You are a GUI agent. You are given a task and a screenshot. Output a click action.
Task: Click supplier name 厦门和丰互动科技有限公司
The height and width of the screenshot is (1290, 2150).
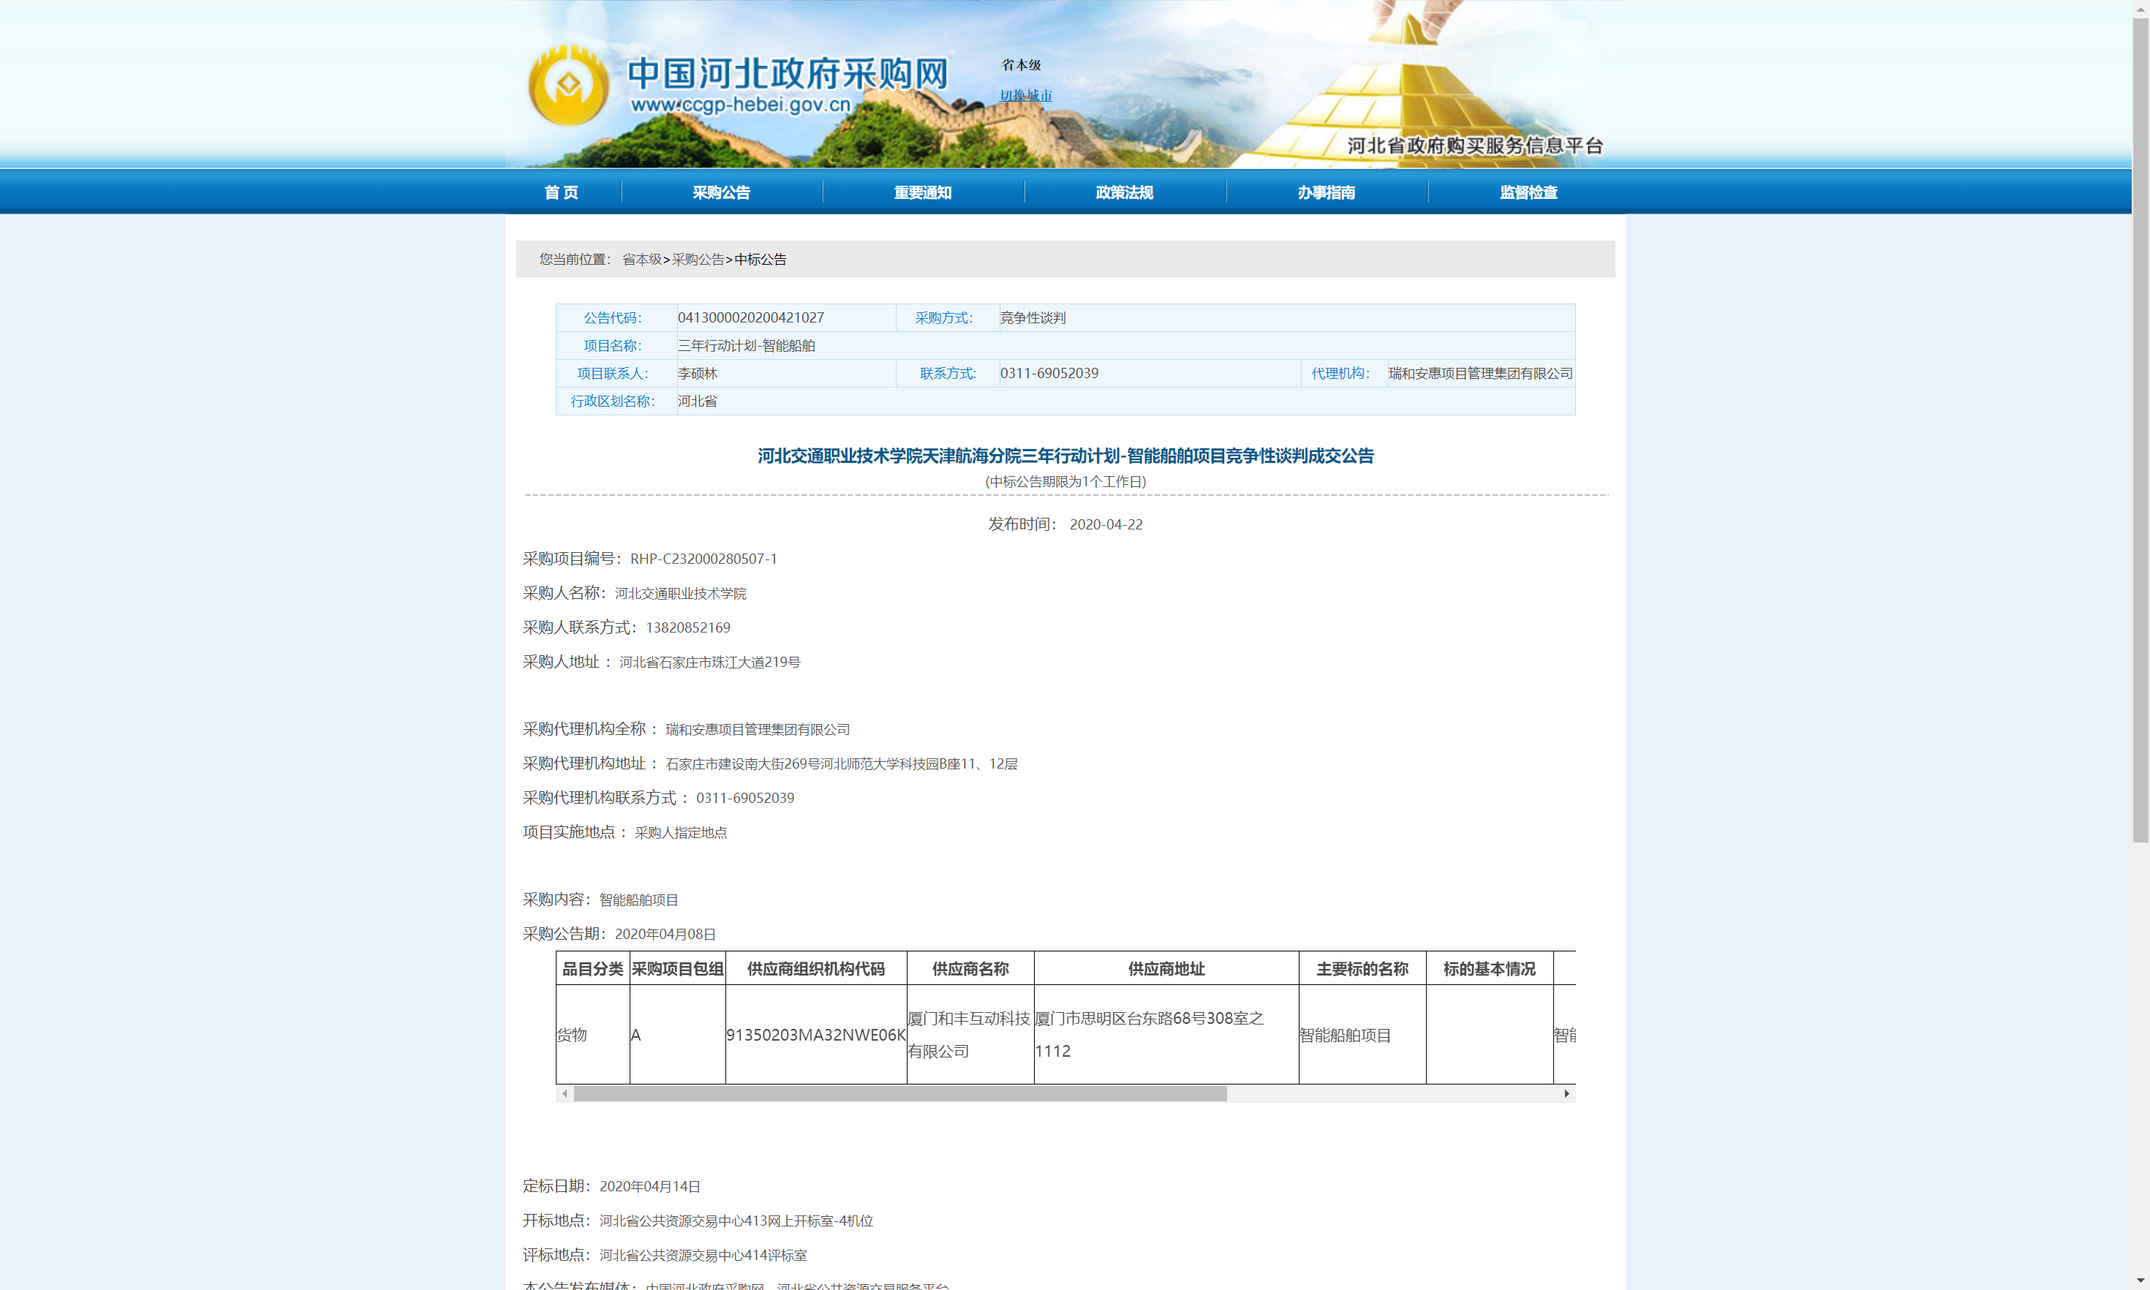(x=970, y=1035)
